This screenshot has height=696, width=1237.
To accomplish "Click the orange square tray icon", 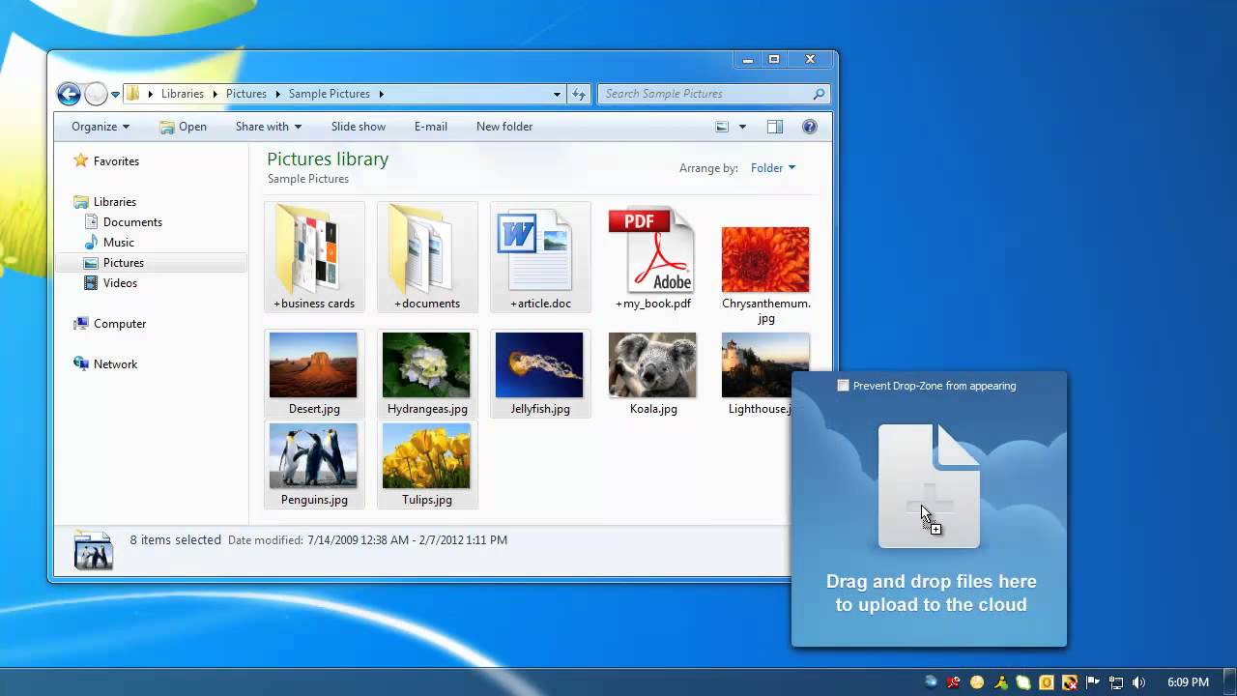I will click(x=1046, y=681).
